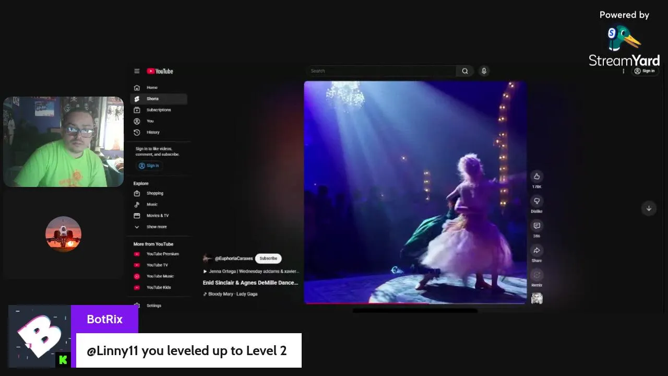
Task: Open YouTube Kids link
Action: click(x=159, y=287)
